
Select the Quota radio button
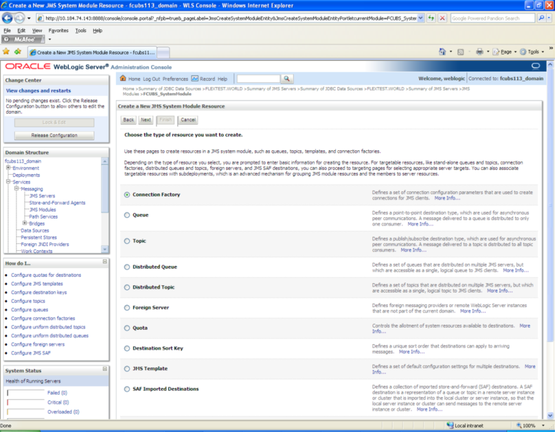127,328
